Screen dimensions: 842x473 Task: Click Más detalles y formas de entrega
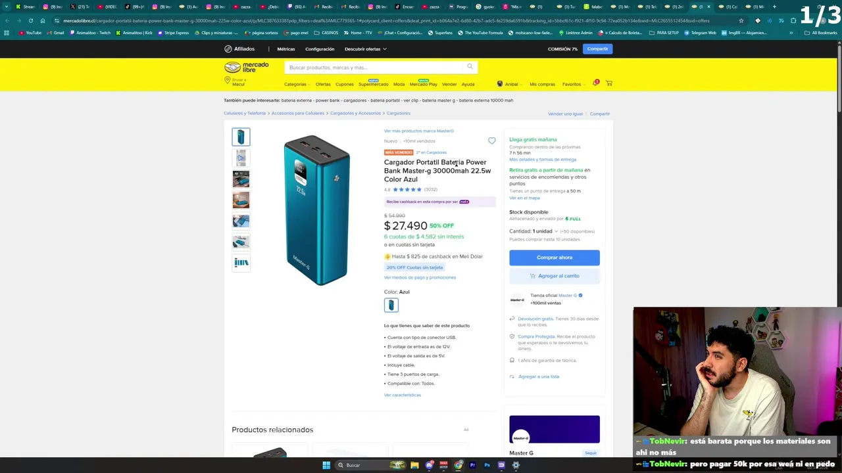pos(543,159)
